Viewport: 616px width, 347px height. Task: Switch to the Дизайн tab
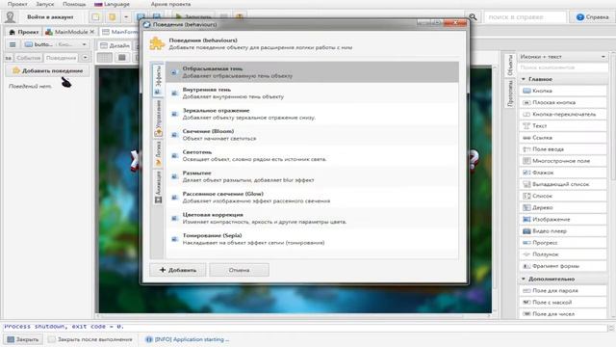[x=115, y=45]
